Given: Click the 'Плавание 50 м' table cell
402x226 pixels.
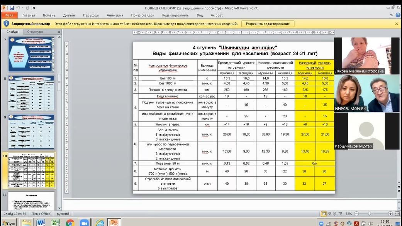Looking at the screenshot, I should click(168, 163).
